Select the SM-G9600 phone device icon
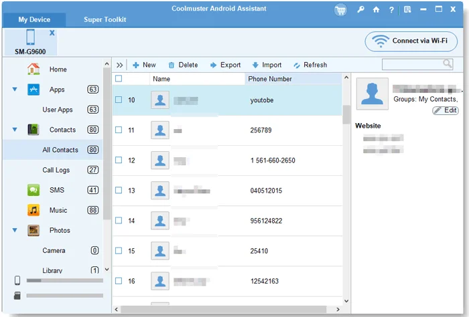469x317 pixels. (30, 37)
